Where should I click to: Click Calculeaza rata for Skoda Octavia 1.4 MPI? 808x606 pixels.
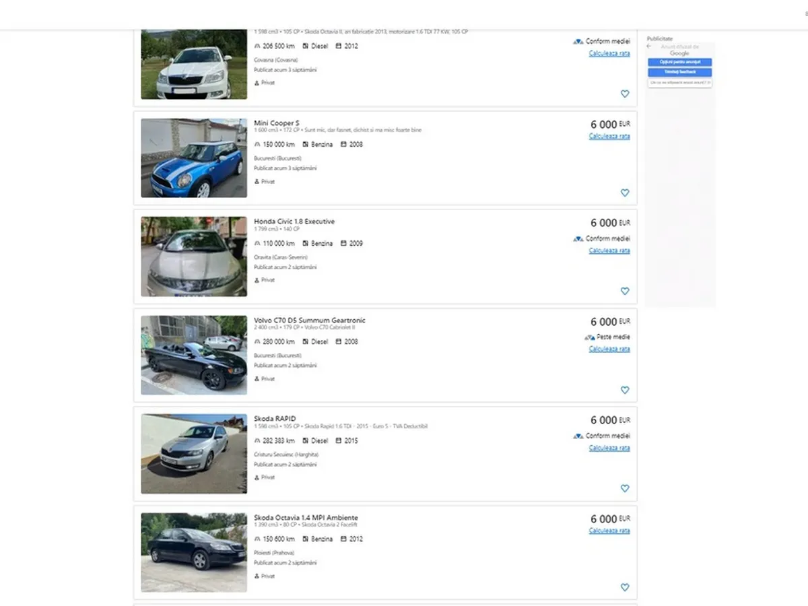point(609,531)
